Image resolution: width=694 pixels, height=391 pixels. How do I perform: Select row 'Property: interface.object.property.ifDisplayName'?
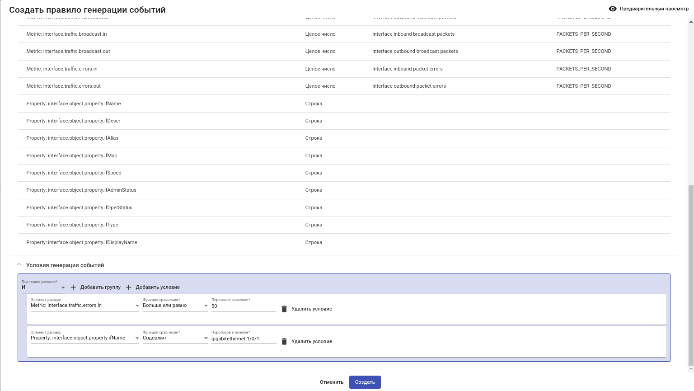pos(82,242)
